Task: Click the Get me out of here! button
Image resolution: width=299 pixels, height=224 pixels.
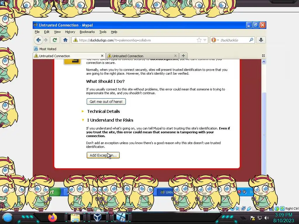Action: 106,101
